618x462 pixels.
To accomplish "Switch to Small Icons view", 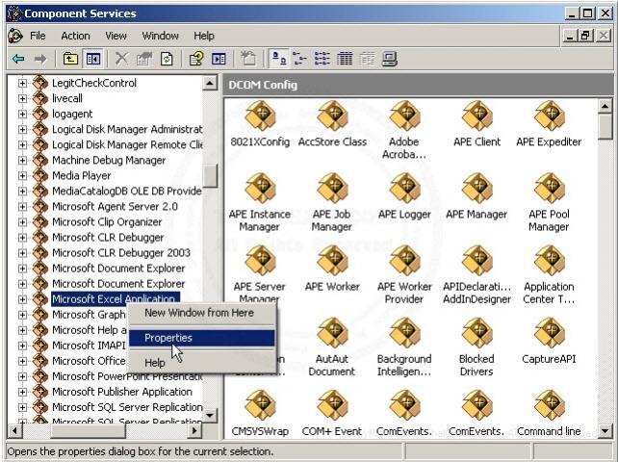I will [x=300, y=59].
